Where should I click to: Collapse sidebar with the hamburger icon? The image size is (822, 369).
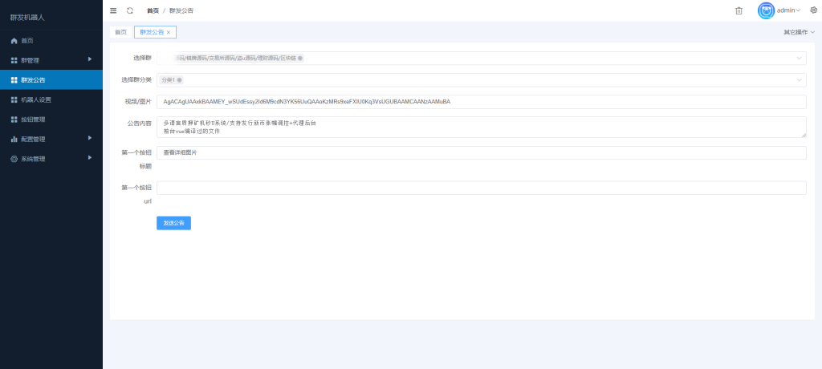pos(113,10)
